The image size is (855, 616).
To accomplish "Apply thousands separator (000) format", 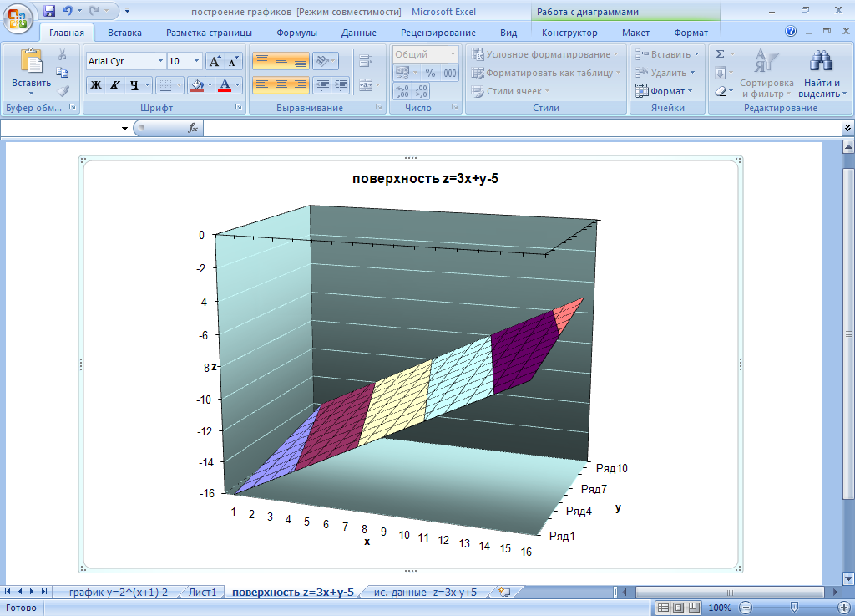I will tap(449, 73).
